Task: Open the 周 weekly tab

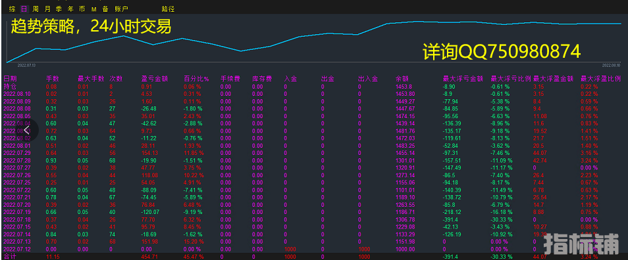Action: coord(36,9)
